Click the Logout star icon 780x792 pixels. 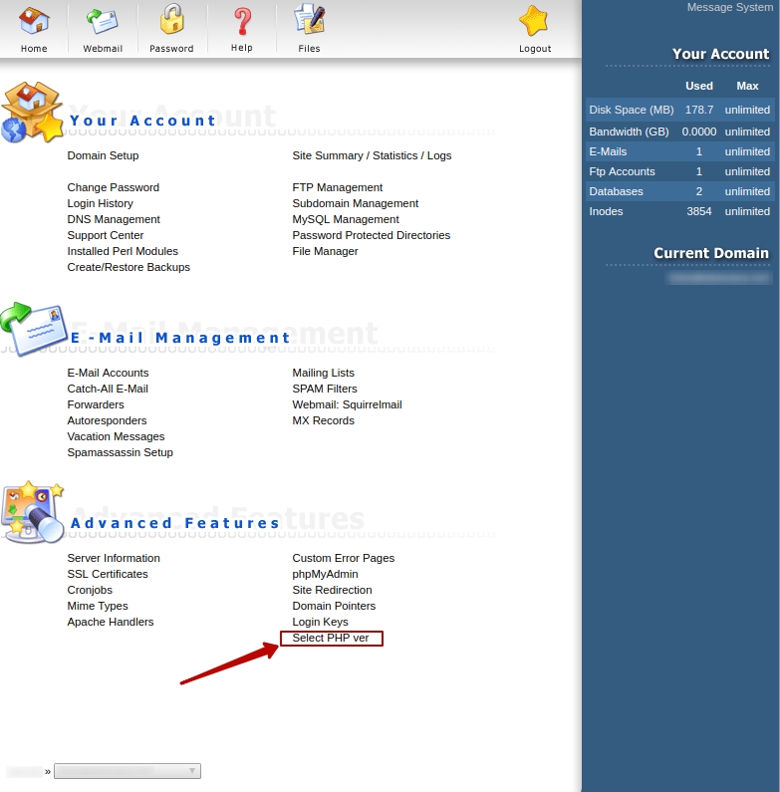click(x=535, y=22)
